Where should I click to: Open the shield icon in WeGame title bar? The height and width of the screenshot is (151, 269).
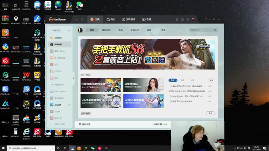pyautogui.click(x=177, y=19)
